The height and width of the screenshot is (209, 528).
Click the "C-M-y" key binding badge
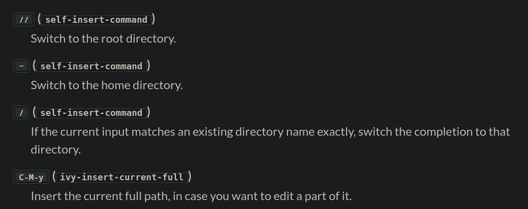[31, 177]
